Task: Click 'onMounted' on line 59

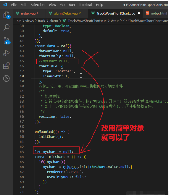Action: pos(44,132)
